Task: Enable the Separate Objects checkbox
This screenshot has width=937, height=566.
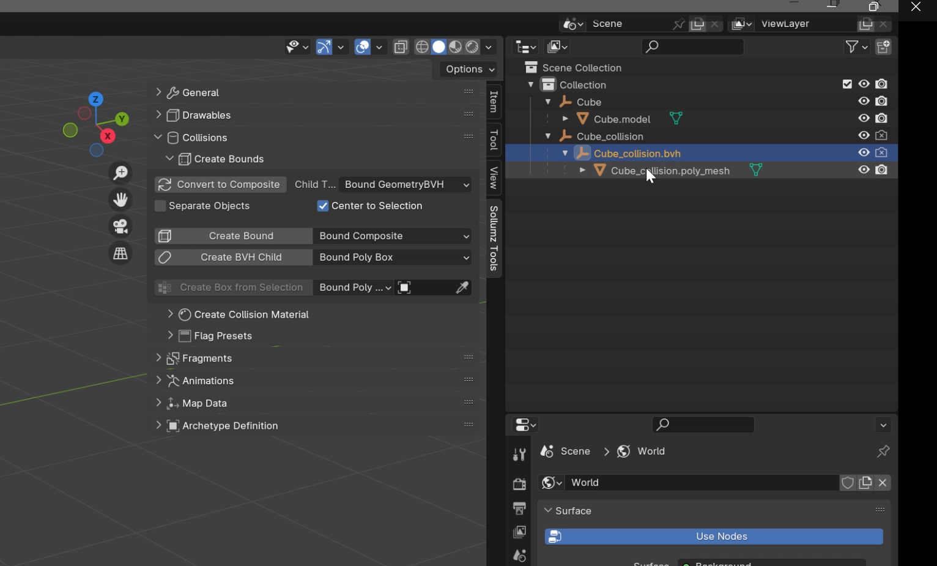Action: point(161,206)
